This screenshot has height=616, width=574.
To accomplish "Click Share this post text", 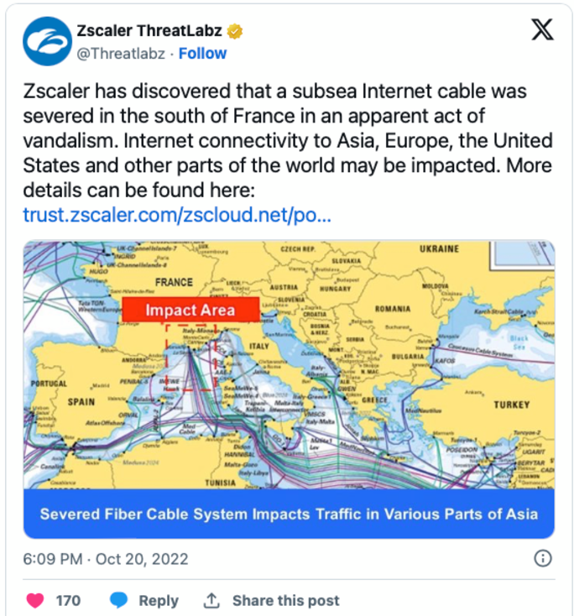I will click(285, 600).
